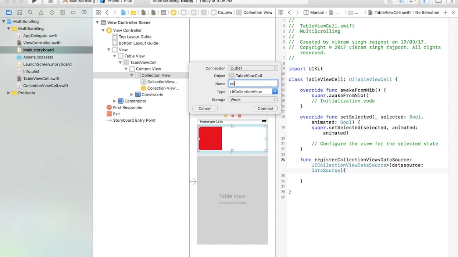This screenshot has height=257, width=458.
Task: Toggle the Debug area visibility
Action: pos(438,1)
